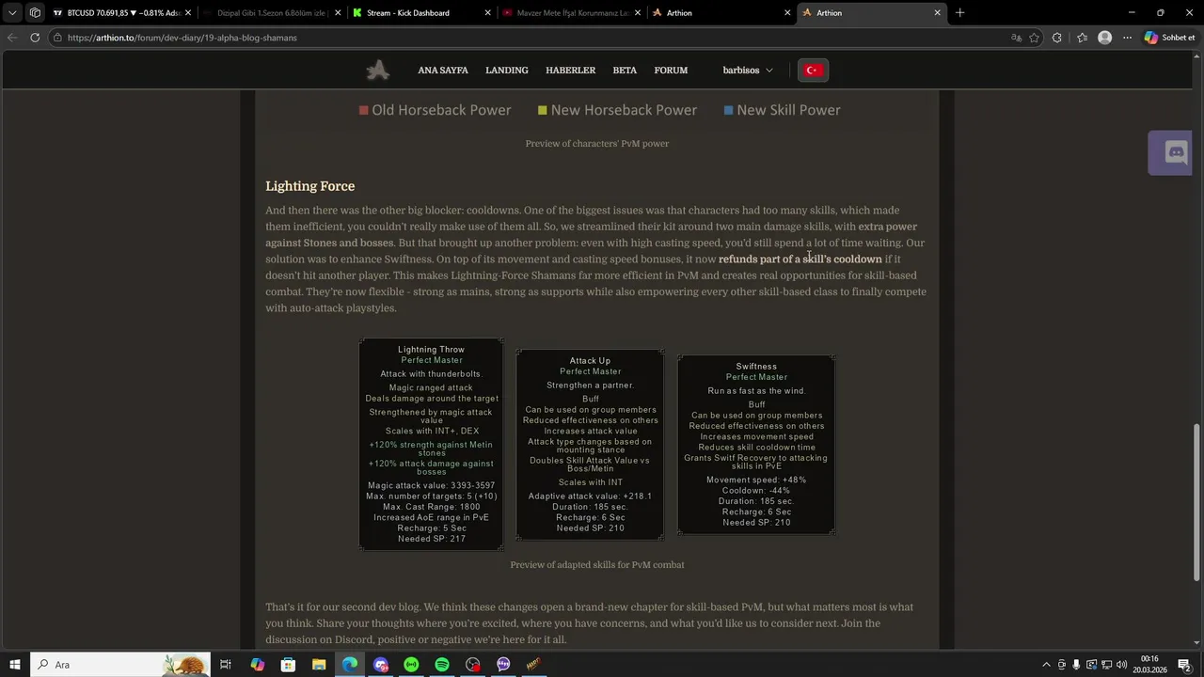This screenshot has width=1204, height=677.
Task: Open the FORUM page
Action: pos(671,71)
